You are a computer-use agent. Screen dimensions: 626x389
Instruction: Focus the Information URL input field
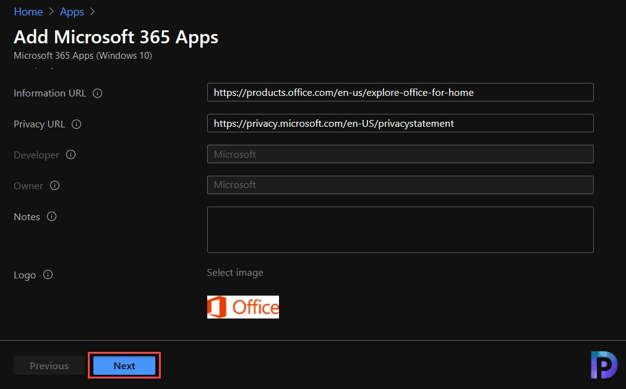click(400, 92)
